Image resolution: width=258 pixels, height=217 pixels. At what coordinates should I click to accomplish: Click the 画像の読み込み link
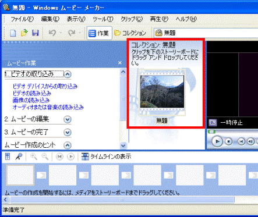(x=31, y=100)
